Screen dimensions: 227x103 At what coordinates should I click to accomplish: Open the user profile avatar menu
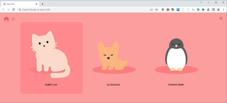point(218,10)
